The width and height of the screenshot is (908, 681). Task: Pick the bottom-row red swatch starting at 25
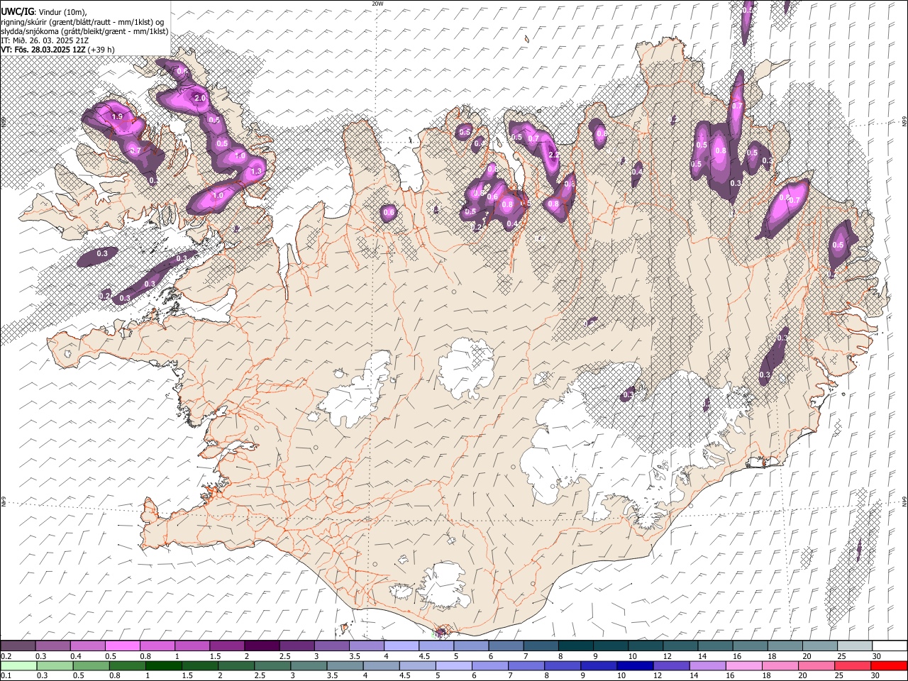(851, 665)
